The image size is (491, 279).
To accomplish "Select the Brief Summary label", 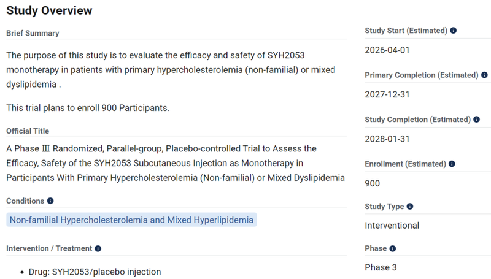I will (x=33, y=33).
